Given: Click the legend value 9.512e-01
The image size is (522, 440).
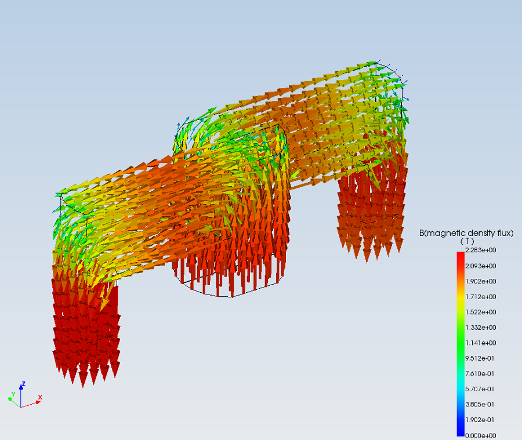Looking at the screenshot, I should click(x=480, y=358).
